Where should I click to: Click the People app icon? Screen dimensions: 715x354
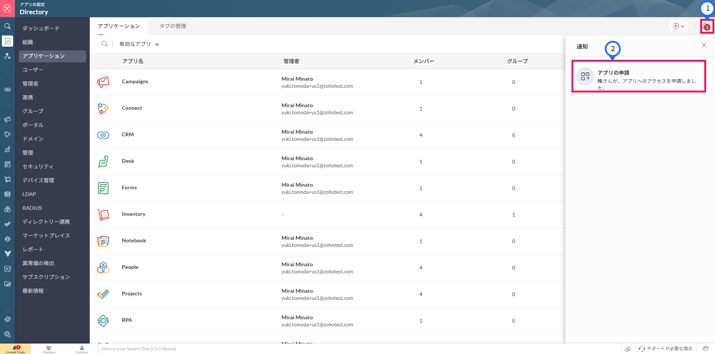103,268
